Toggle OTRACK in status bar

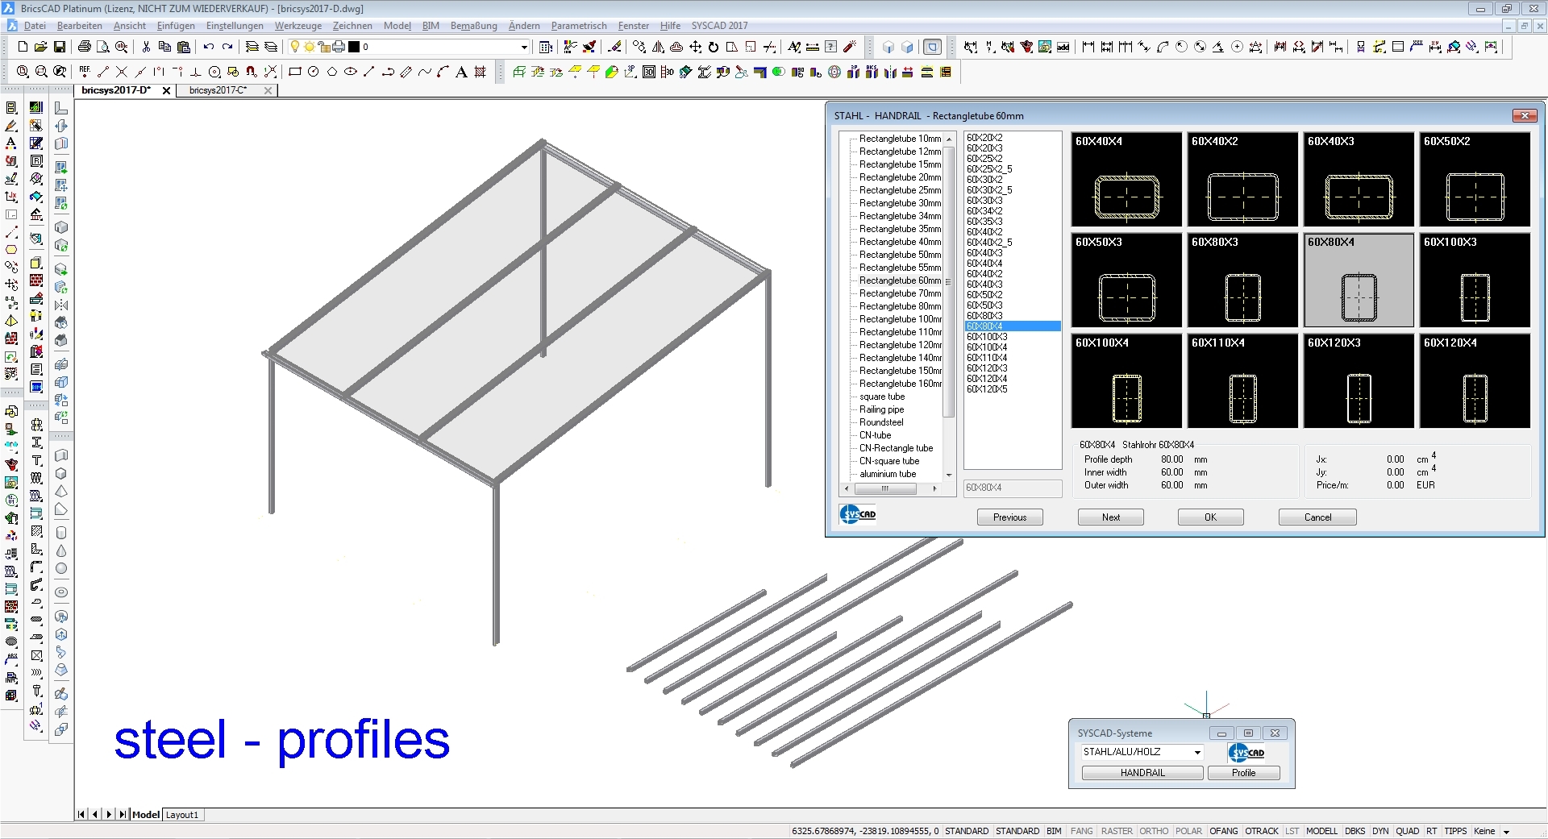click(1262, 831)
